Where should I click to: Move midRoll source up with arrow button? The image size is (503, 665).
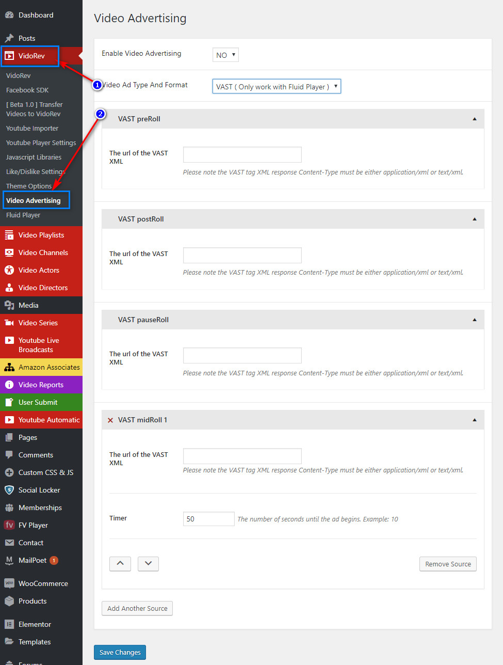click(120, 564)
